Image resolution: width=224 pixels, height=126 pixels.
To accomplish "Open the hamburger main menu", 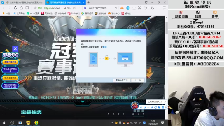I will coord(164,8).
